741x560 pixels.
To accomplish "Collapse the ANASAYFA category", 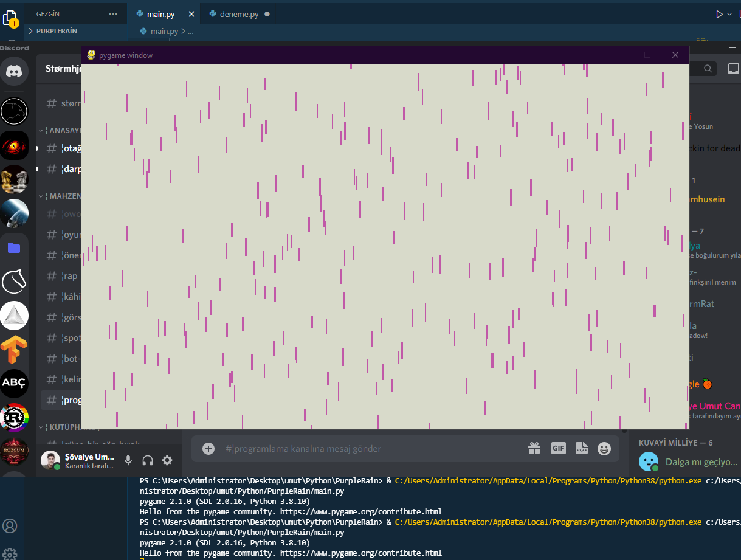I will click(x=61, y=130).
